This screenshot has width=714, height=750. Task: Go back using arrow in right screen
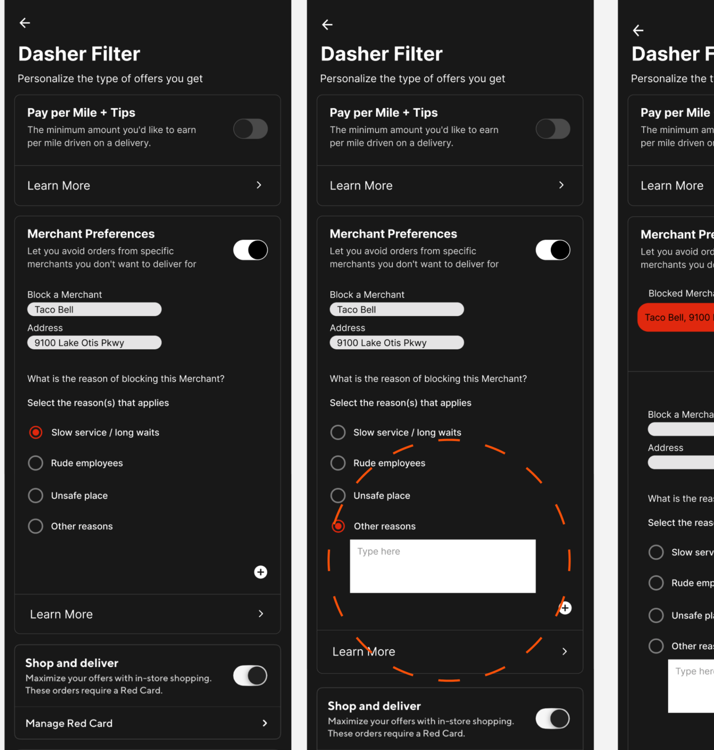pyautogui.click(x=638, y=30)
